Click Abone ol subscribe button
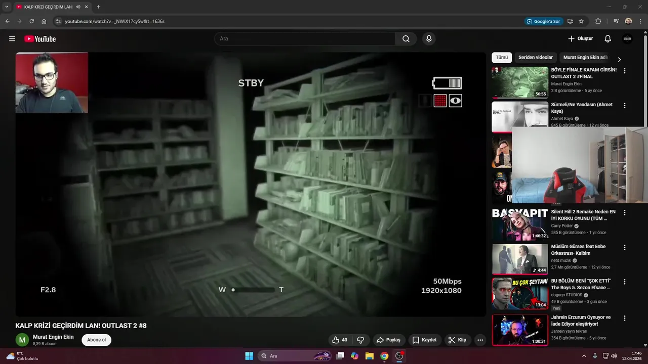Image resolution: width=648 pixels, height=364 pixels. tap(96, 340)
